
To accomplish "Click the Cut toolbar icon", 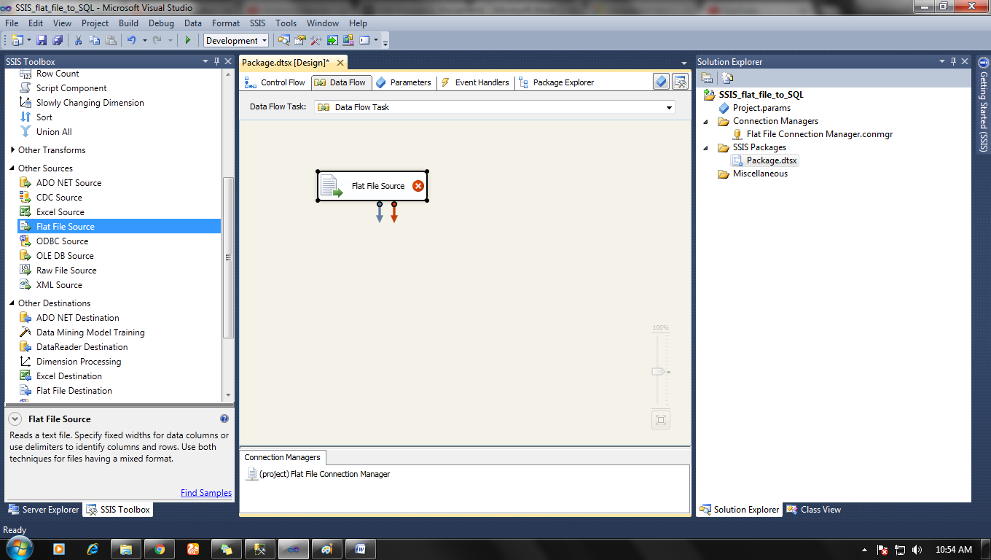I will point(78,40).
